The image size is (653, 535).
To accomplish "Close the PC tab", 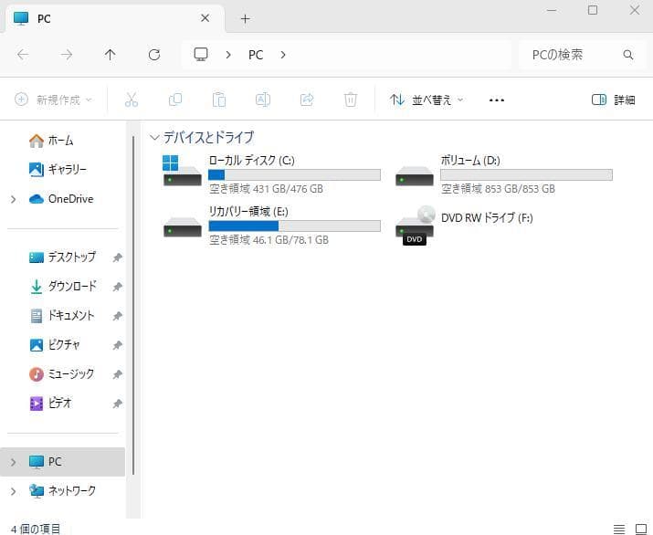I will (205, 18).
